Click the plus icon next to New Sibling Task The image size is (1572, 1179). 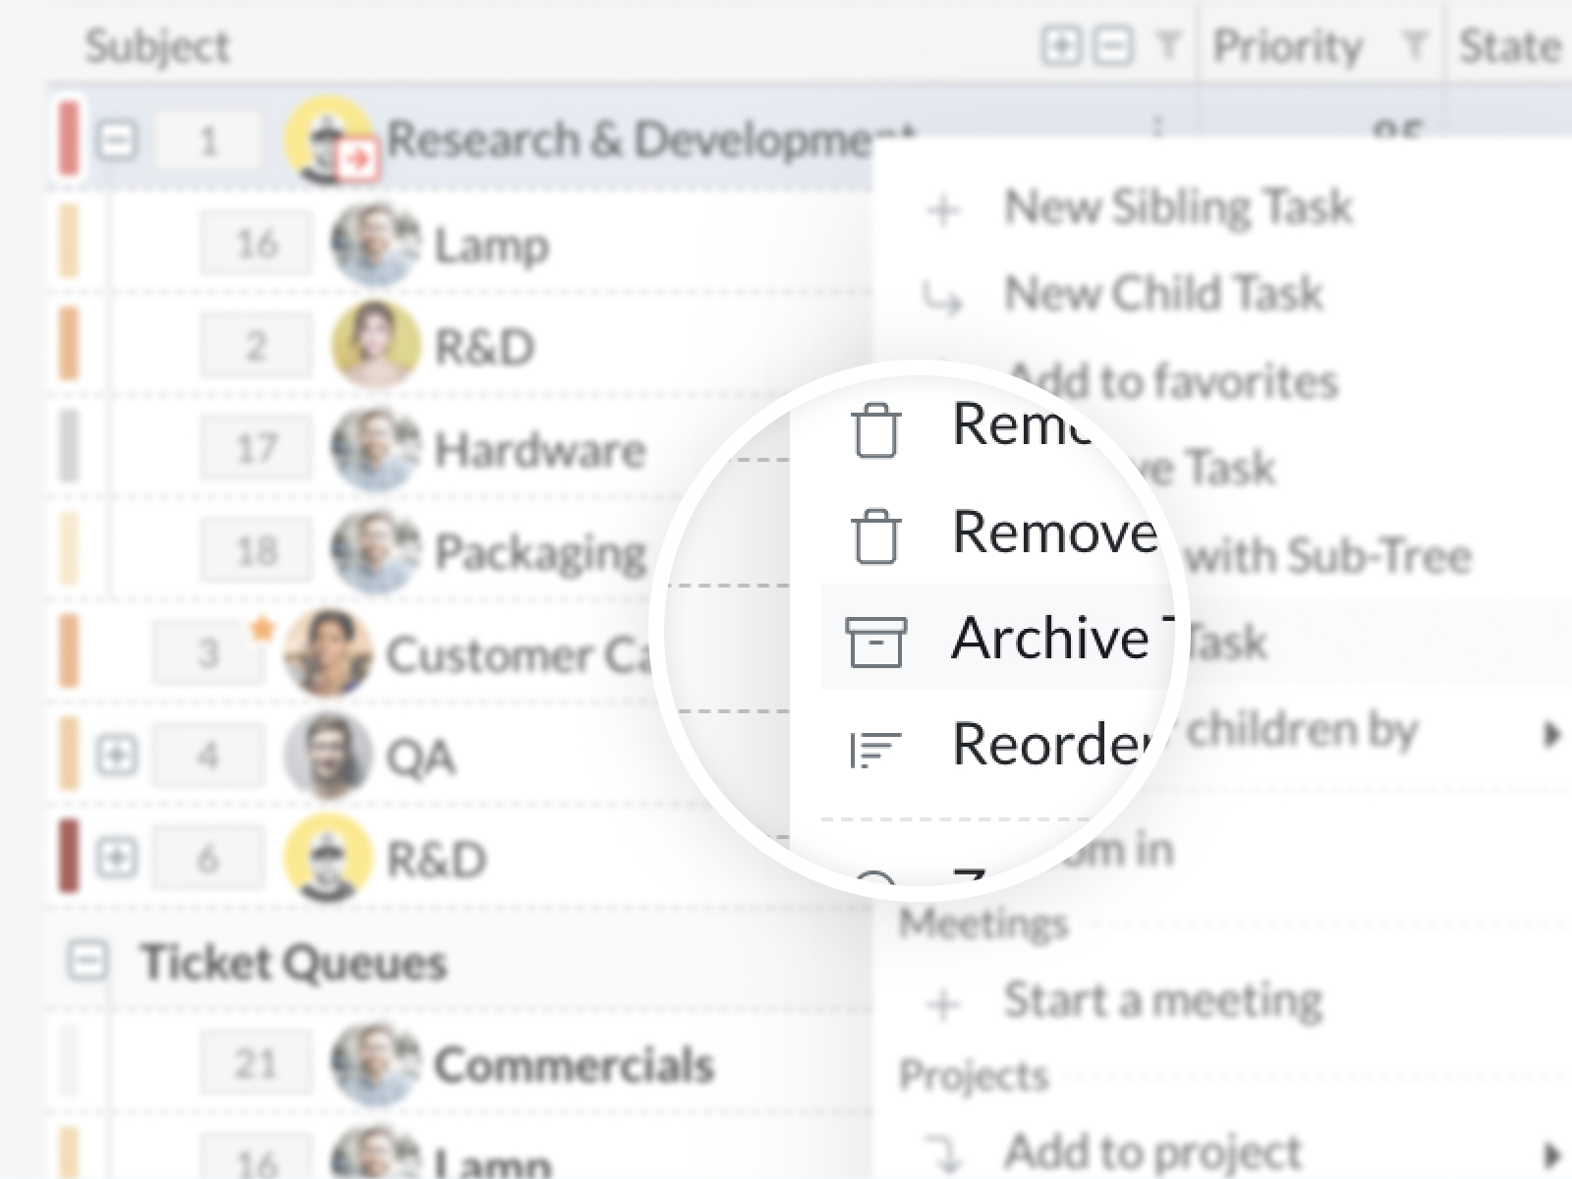tap(943, 209)
